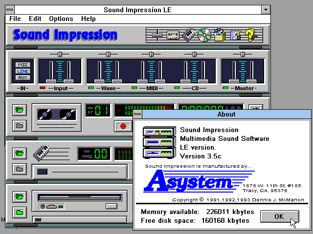Click the Master left channel fader handle
Image resolution: width=313 pixels, height=234 pixels.
(x=234, y=81)
